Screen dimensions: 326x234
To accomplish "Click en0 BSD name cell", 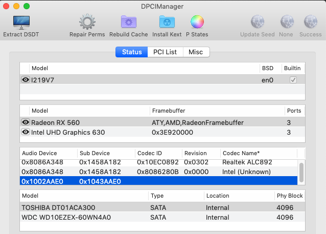I will click(267, 80).
